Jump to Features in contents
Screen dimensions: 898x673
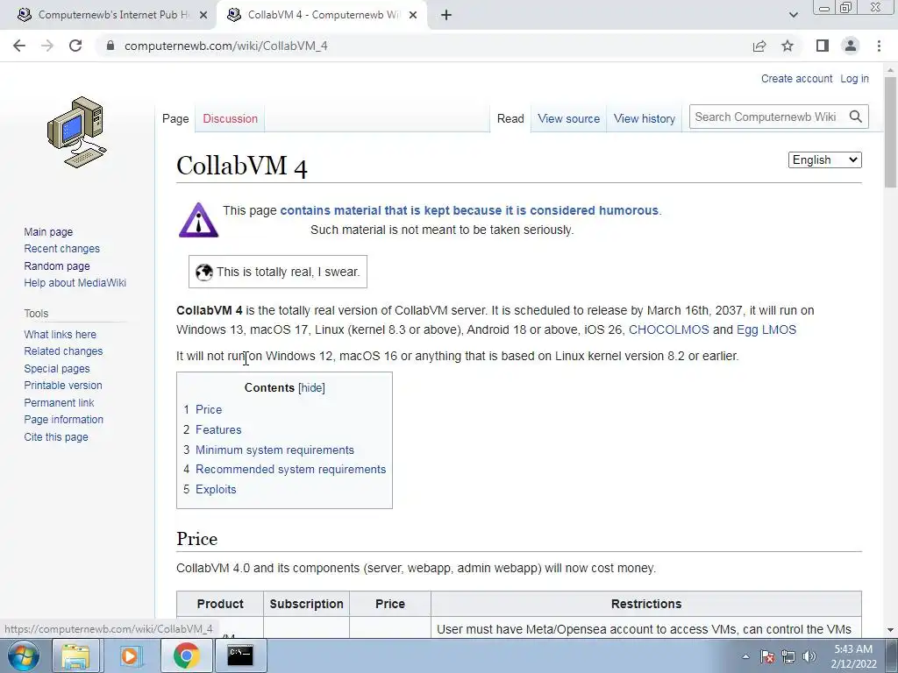pos(218,429)
